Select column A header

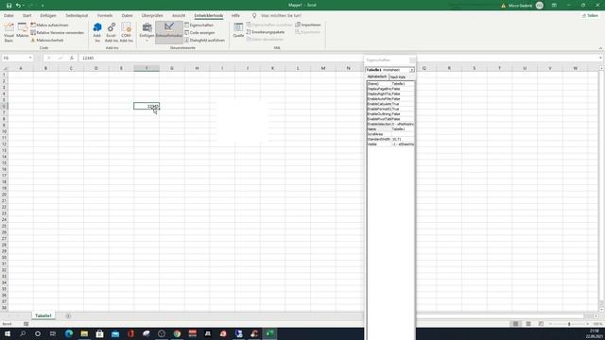pyautogui.click(x=21, y=68)
